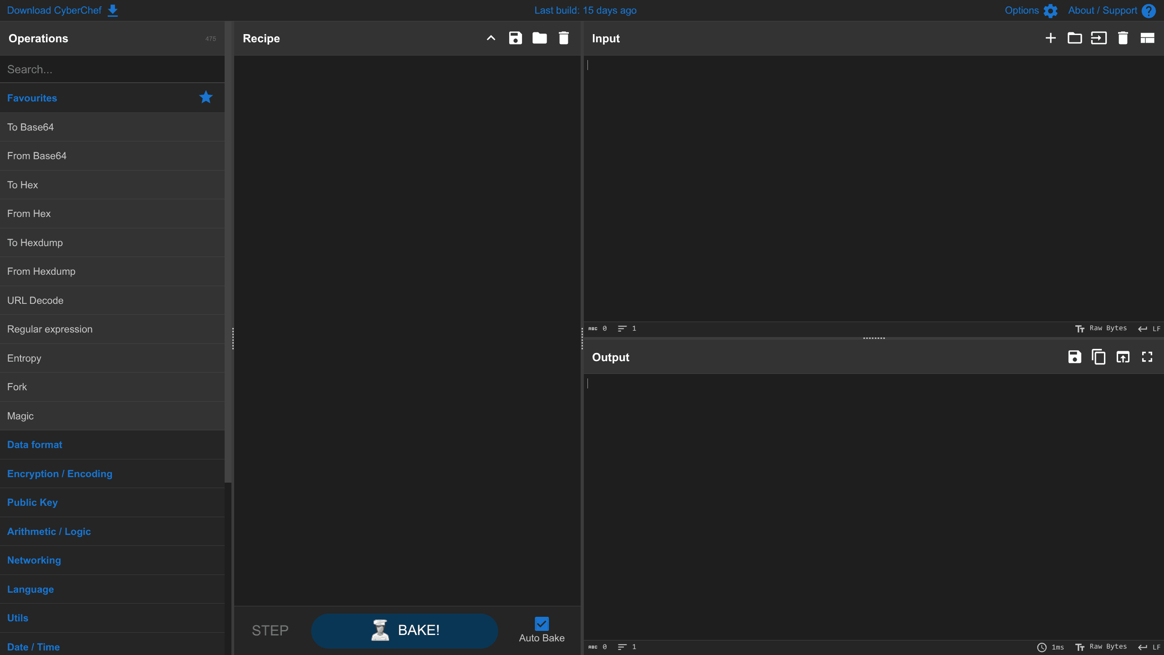Click the Input/Output pane splitter handle

point(873,338)
